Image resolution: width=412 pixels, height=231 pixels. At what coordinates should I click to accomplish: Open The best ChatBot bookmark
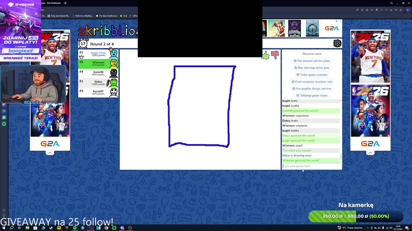(107, 16)
